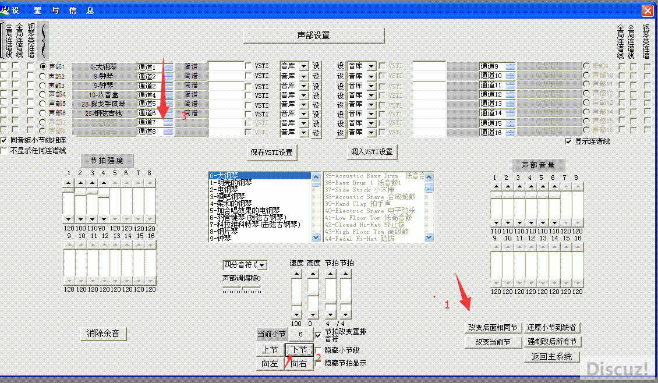
Task: Toggle the 显示连谱线 checkbox
Action: (x=568, y=141)
